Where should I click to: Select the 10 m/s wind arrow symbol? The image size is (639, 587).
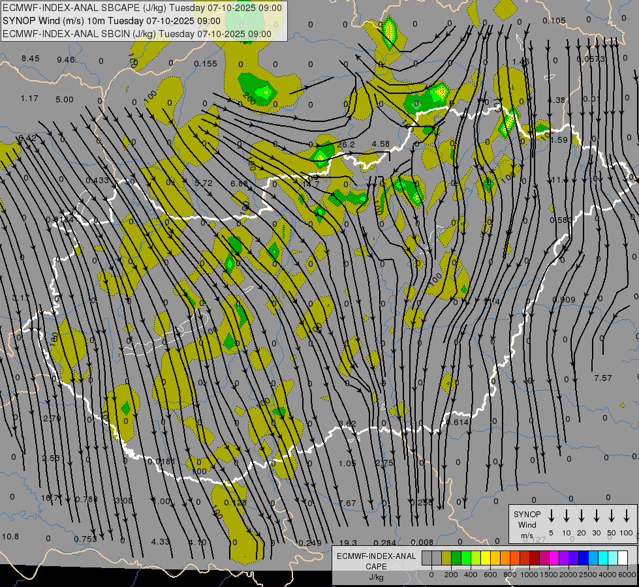tap(567, 516)
